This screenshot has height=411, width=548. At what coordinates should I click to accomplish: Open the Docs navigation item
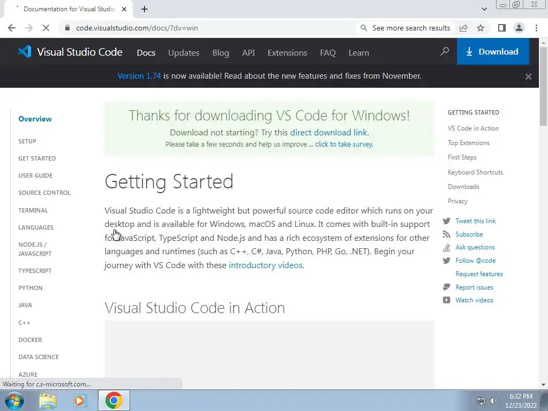tap(146, 53)
